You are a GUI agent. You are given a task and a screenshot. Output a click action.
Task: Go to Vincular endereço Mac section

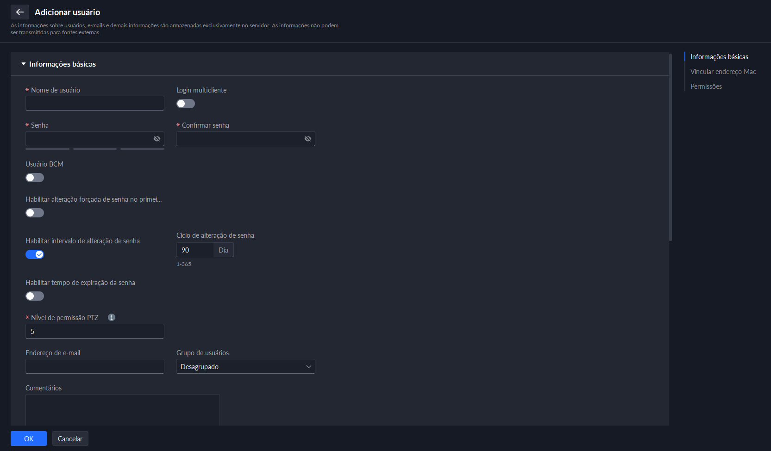(723, 72)
